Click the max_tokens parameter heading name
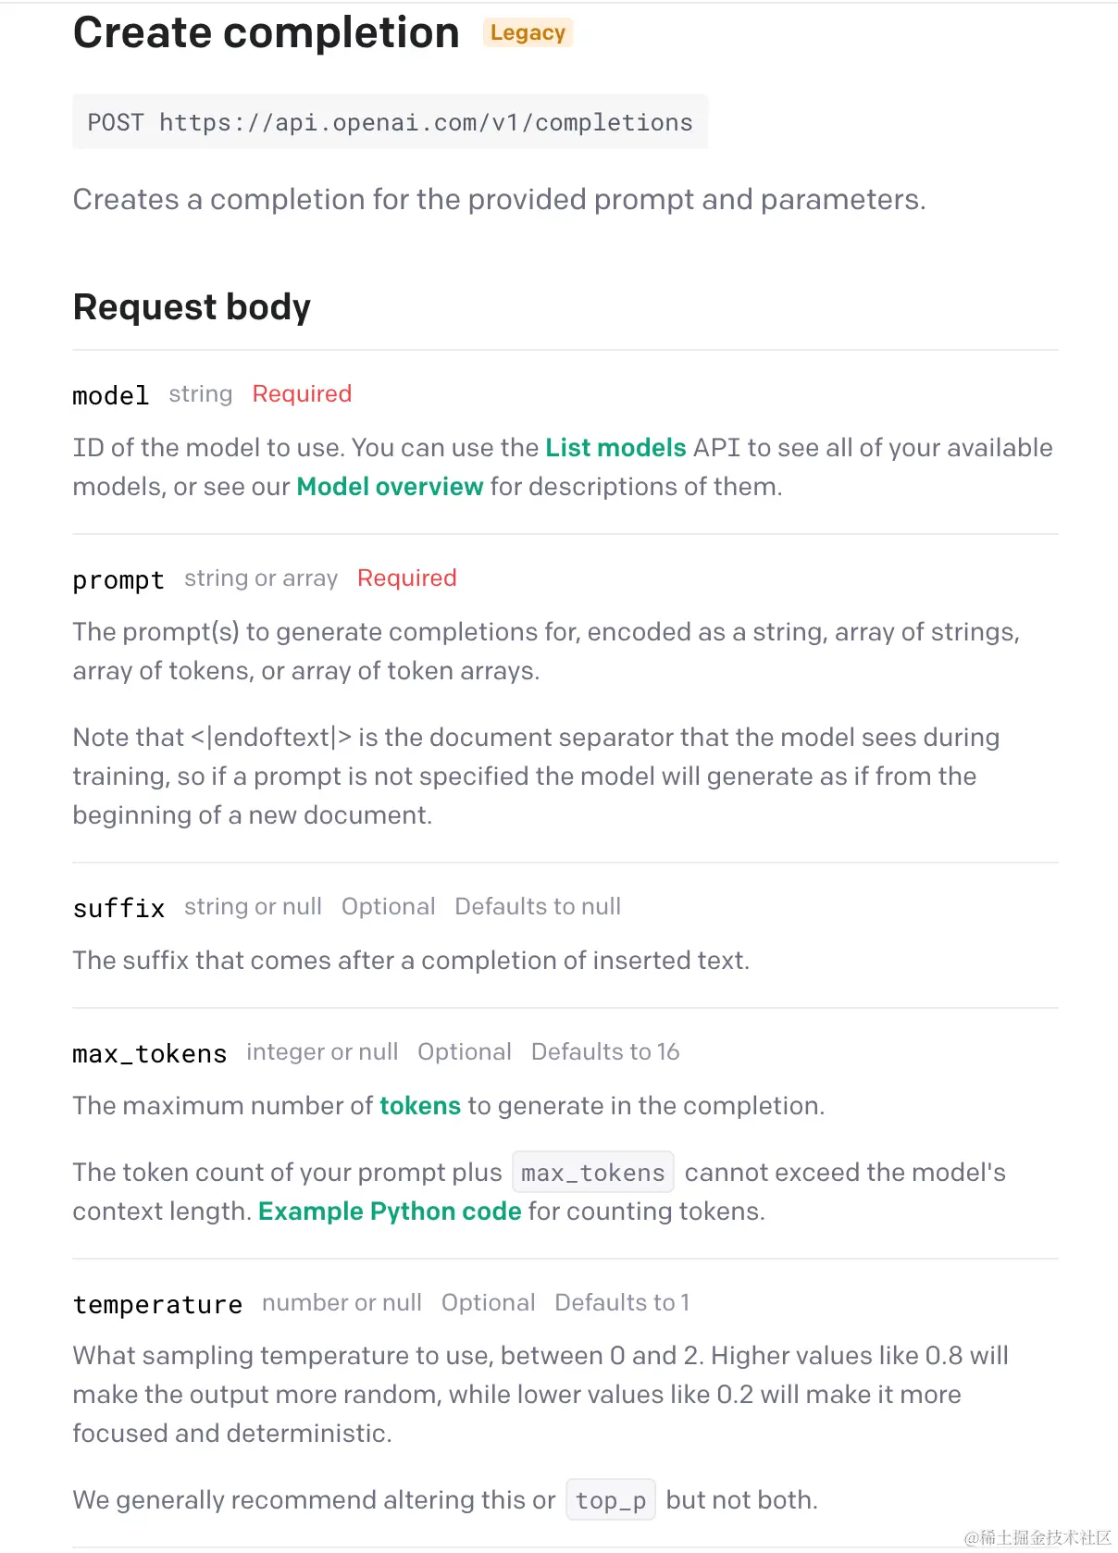Screen dimensions: 1118x1553 coord(149,1054)
